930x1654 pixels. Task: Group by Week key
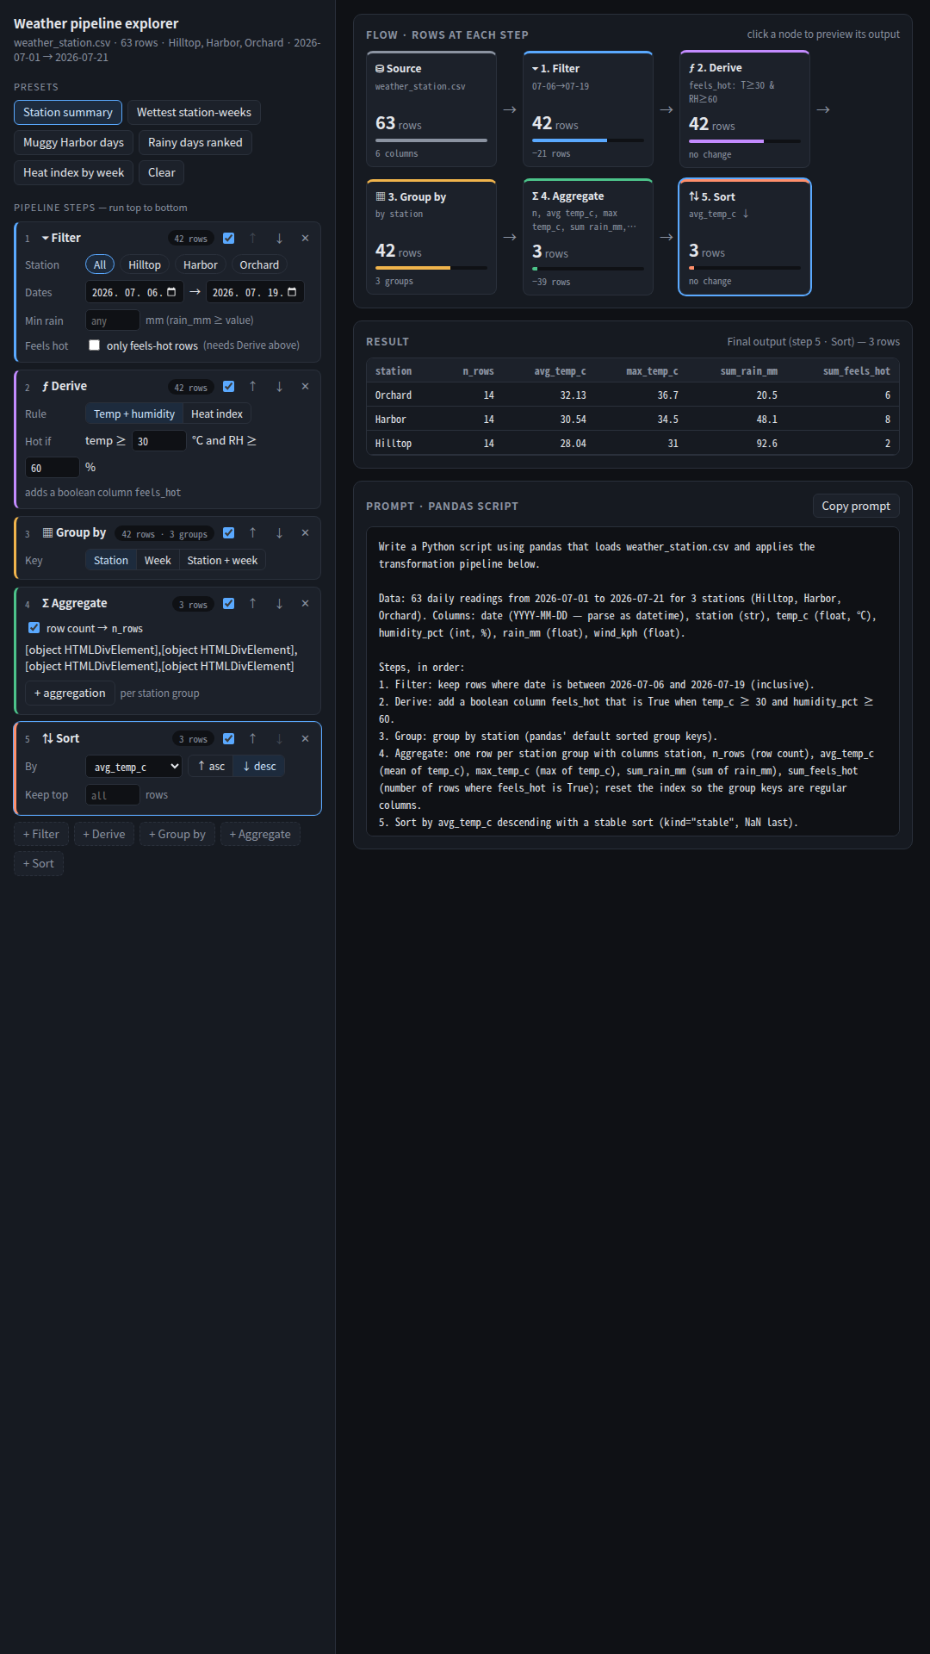158,561
